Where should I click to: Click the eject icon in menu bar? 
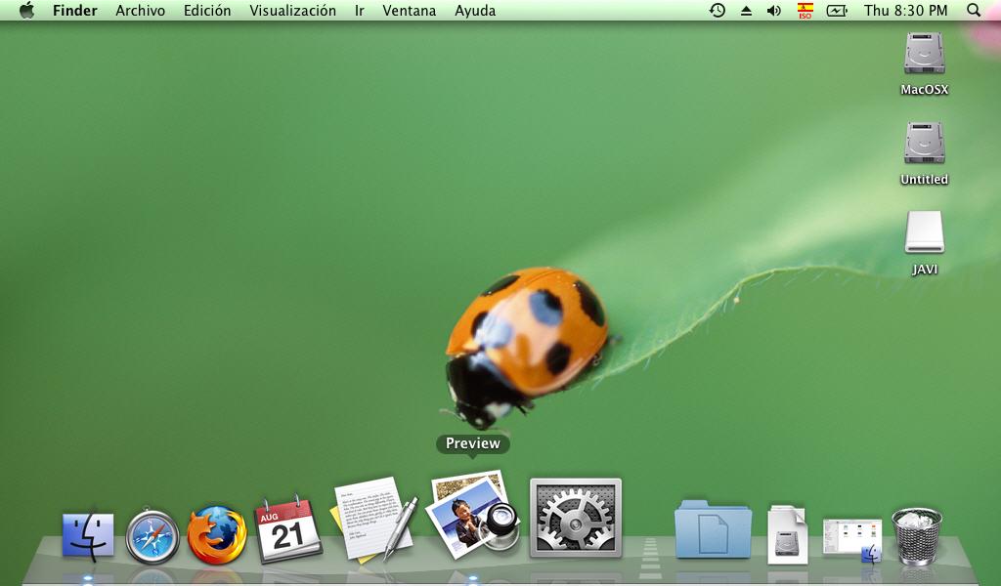(746, 11)
